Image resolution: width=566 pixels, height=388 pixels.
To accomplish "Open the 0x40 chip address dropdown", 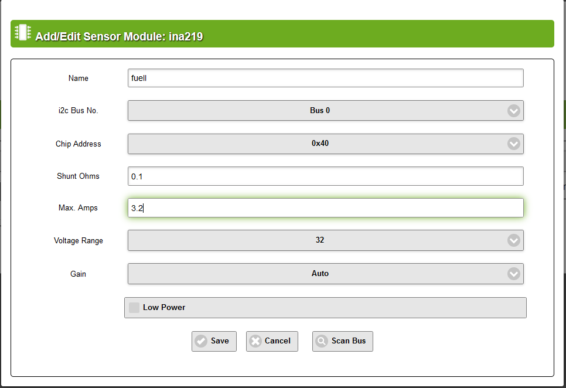I will click(x=326, y=144).
